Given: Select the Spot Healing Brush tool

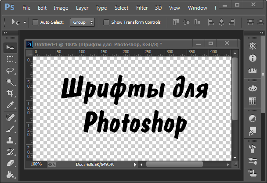Looking at the screenshot, I should pos(10,118).
